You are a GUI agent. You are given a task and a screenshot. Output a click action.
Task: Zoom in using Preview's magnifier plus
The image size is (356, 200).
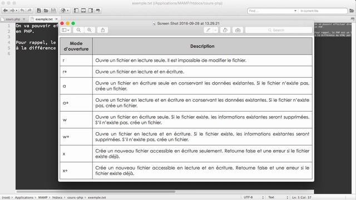pyautogui.click(x=90, y=30)
